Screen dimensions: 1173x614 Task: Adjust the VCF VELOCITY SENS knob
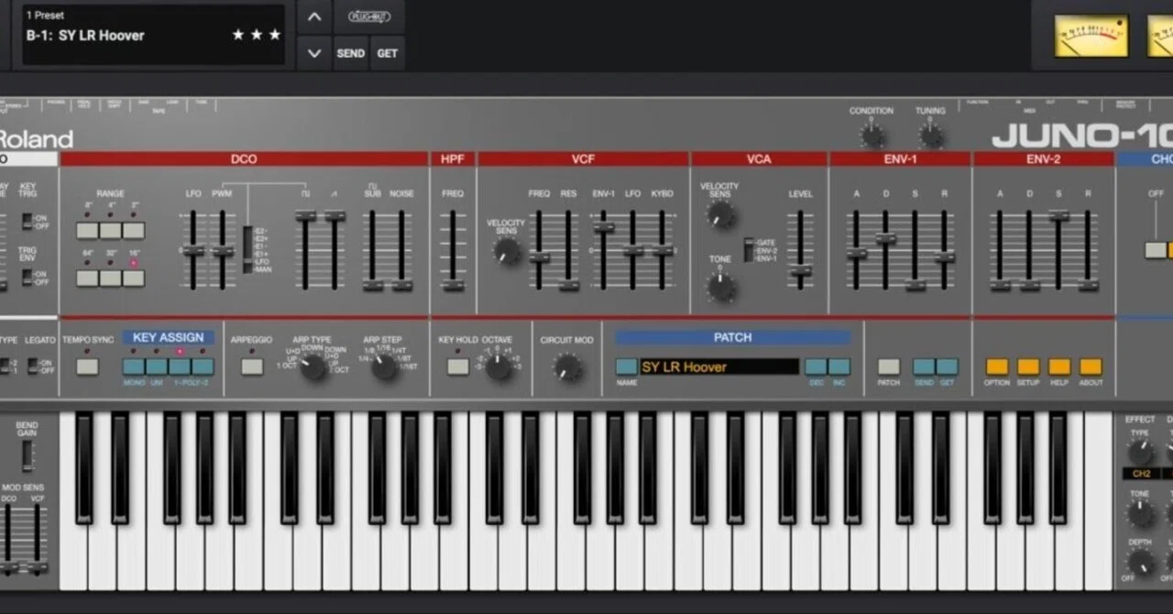(506, 250)
